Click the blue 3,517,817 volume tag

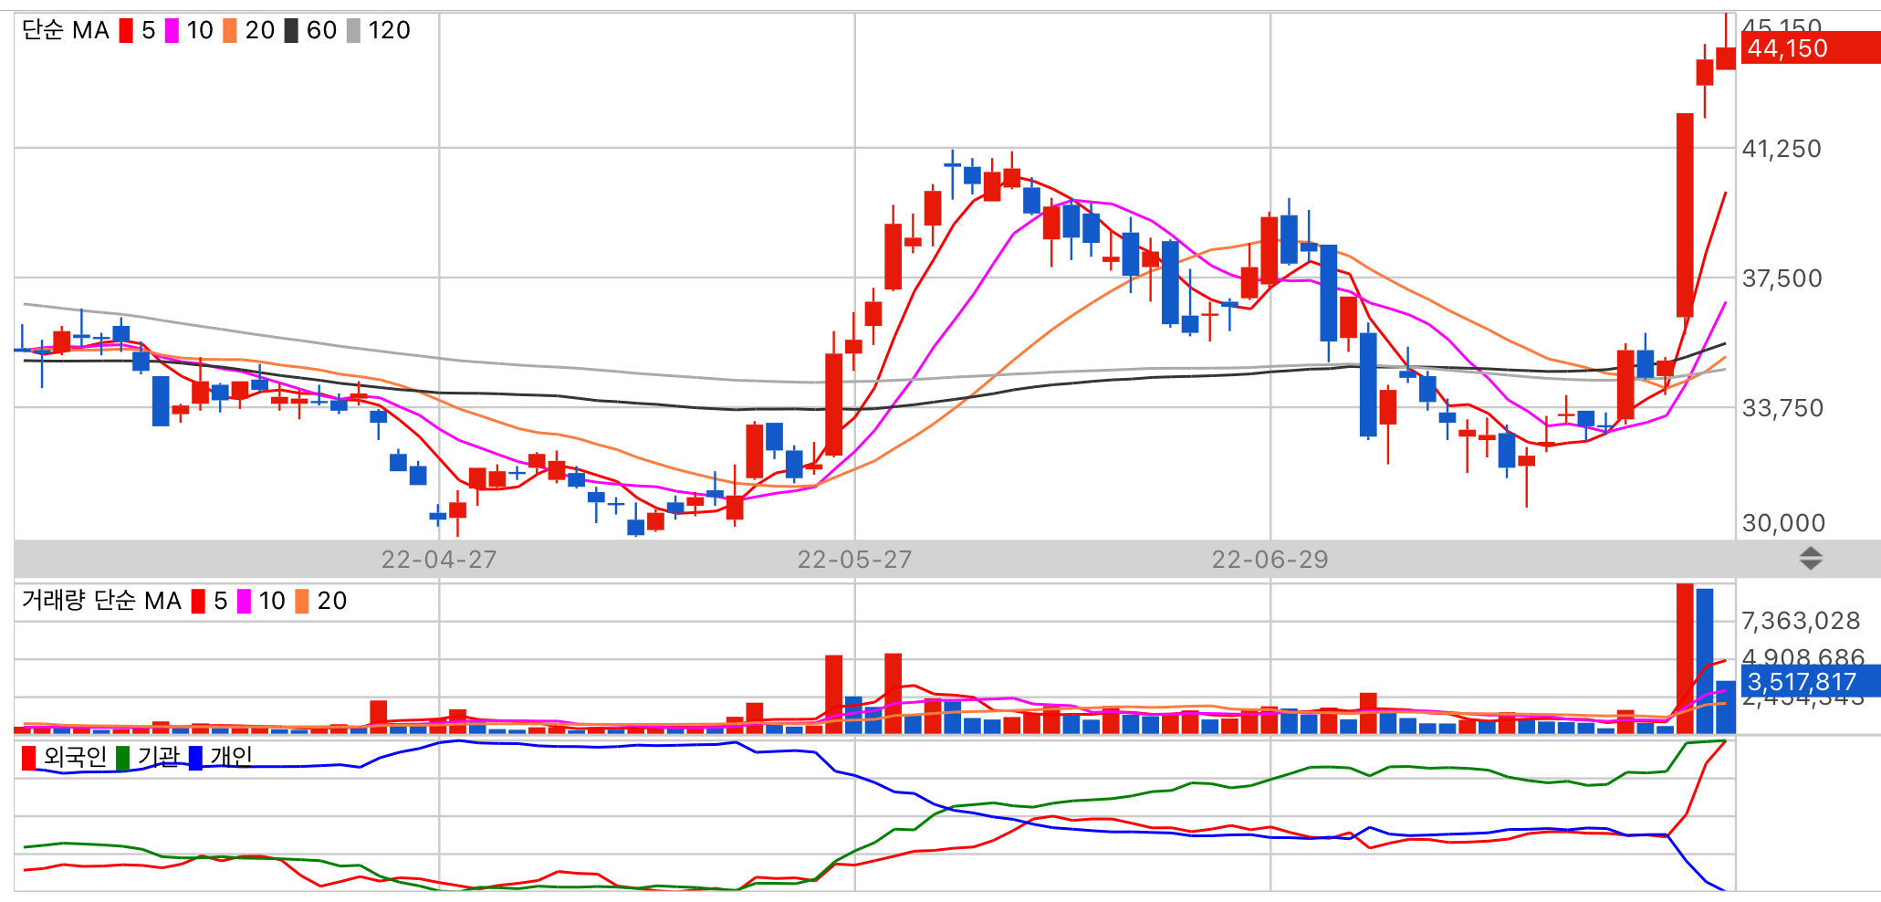(1811, 682)
